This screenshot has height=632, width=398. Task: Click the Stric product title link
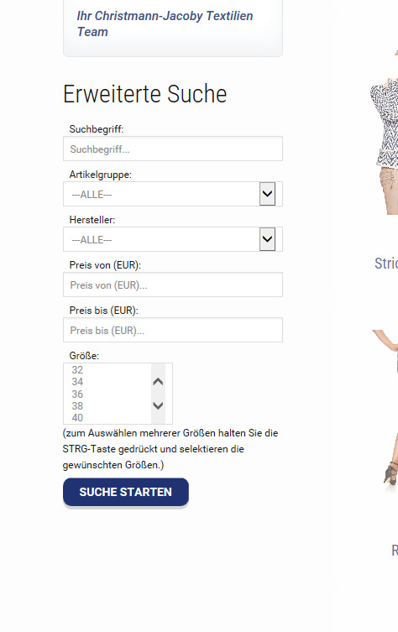click(x=386, y=264)
